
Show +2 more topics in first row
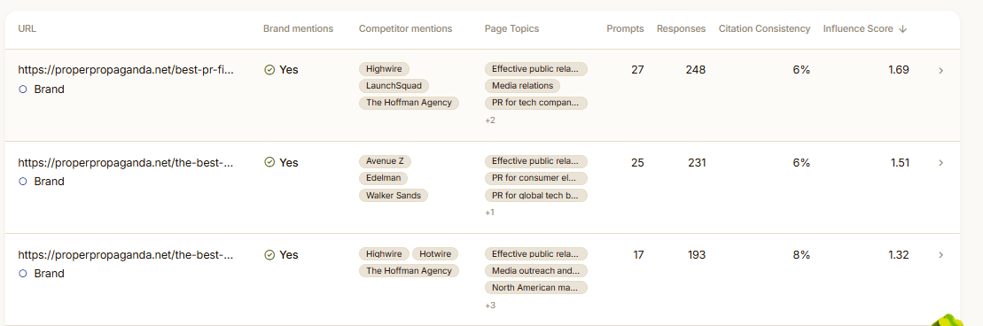489,120
